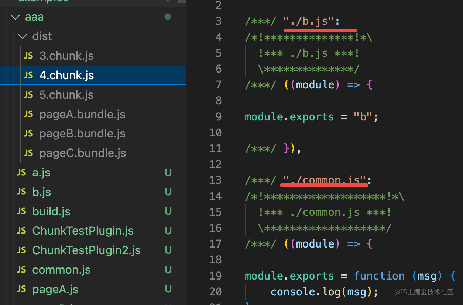The height and width of the screenshot is (305, 463).
Task: Click JS icon of b.js
Action: click(21, 192)
